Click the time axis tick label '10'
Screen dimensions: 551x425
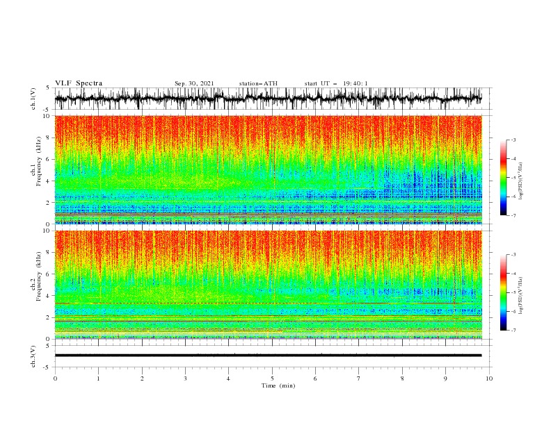pyautogui.click(x=489, y=378)
